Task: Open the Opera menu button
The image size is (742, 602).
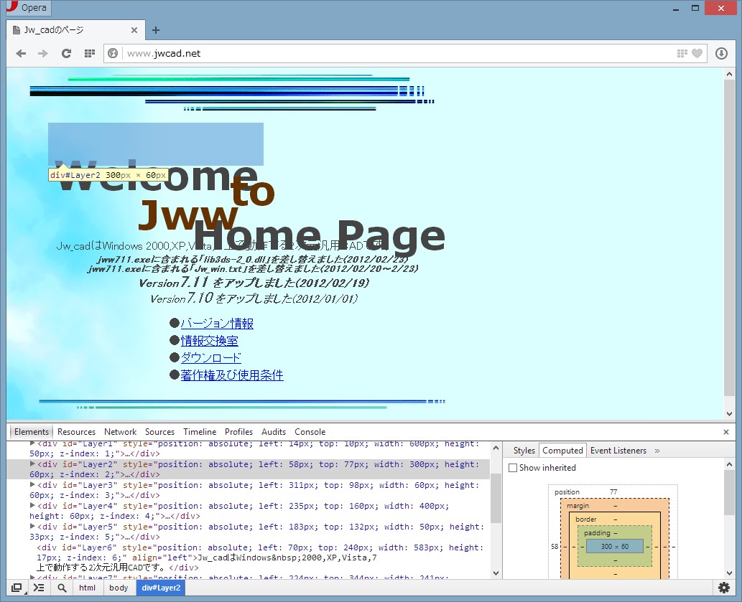Action: [27, 8]
